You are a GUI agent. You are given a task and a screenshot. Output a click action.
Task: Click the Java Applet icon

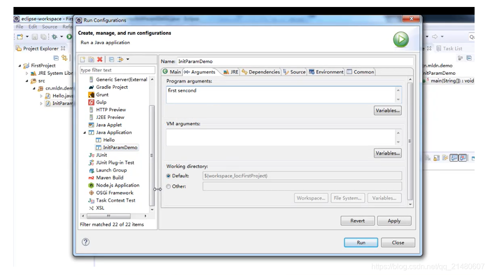(x=91, y=124)
